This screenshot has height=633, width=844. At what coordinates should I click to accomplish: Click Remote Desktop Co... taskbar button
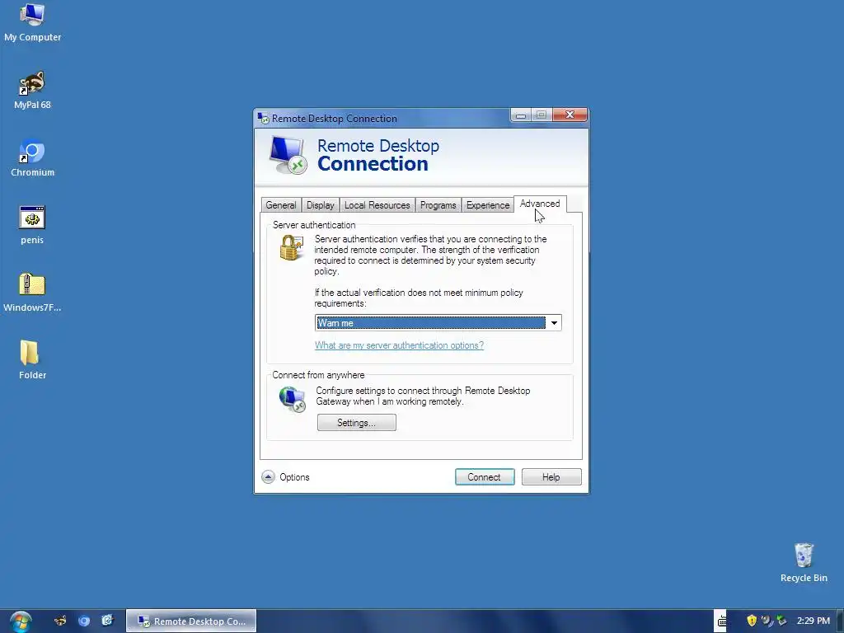(x=191, y=621)
